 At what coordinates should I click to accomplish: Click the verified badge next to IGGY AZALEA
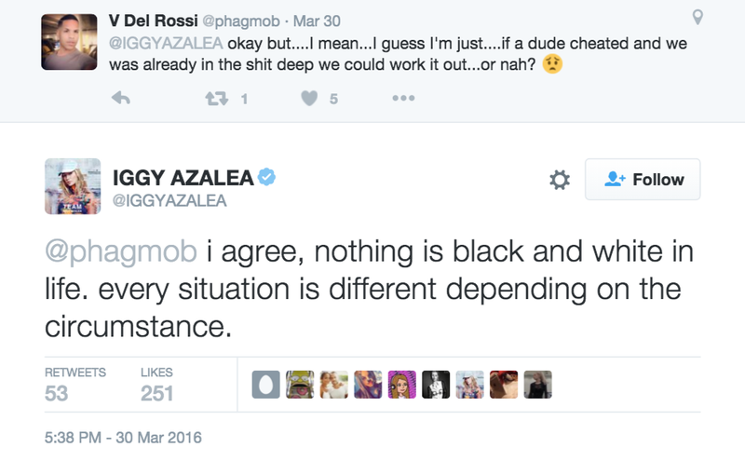pos(266,177)
